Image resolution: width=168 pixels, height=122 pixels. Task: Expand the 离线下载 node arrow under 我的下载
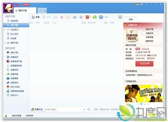[x=5, y=43]
